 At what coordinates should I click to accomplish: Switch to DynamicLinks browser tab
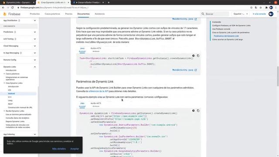pos(18,3)
